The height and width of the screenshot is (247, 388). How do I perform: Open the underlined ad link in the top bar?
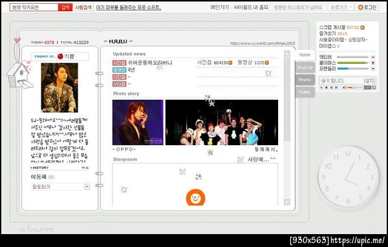pyautogui.click(x=129, y=8)
